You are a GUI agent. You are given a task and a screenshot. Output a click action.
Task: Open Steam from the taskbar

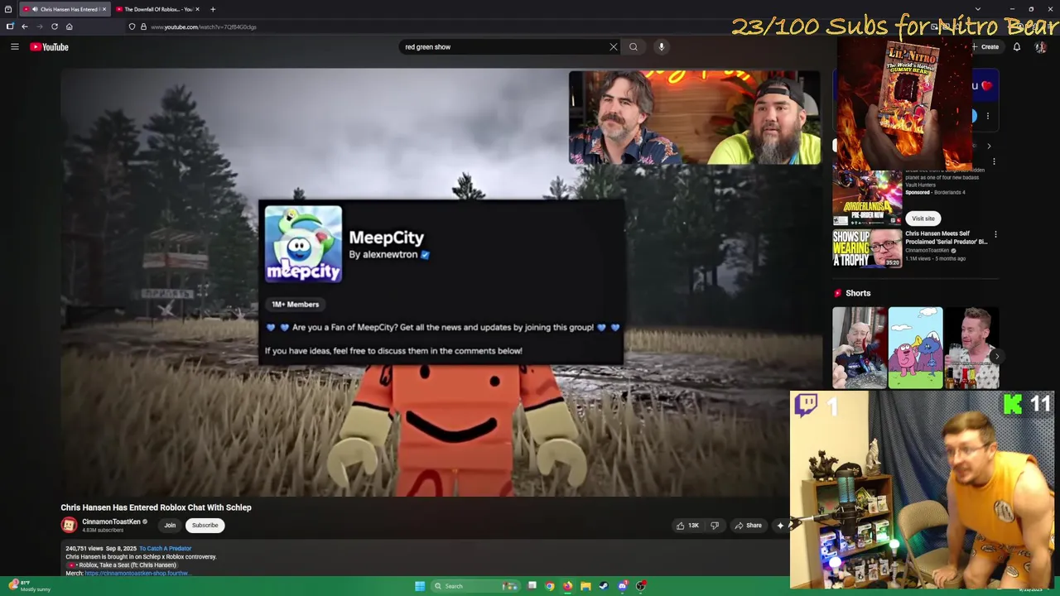pyautogui.click(x=604, y=586)
